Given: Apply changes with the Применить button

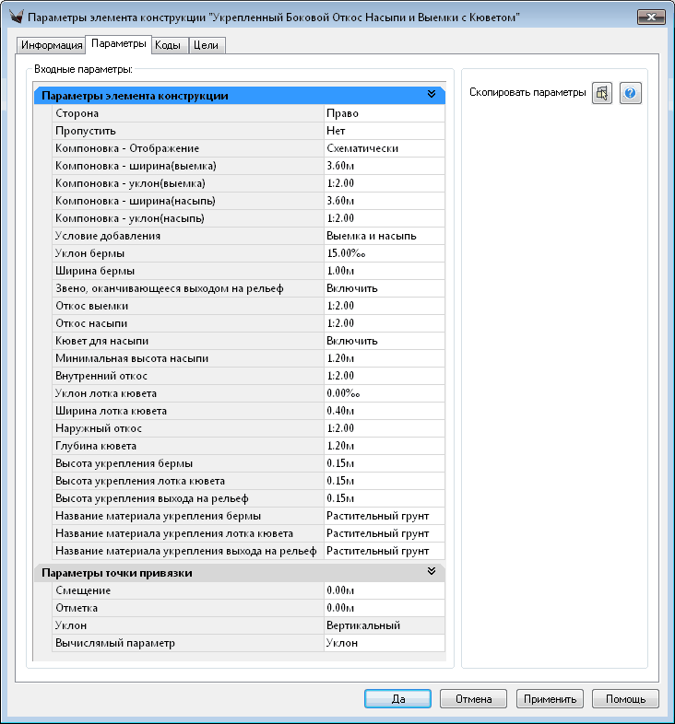Looking at the screenshot, I should click(x=550, y=698).
